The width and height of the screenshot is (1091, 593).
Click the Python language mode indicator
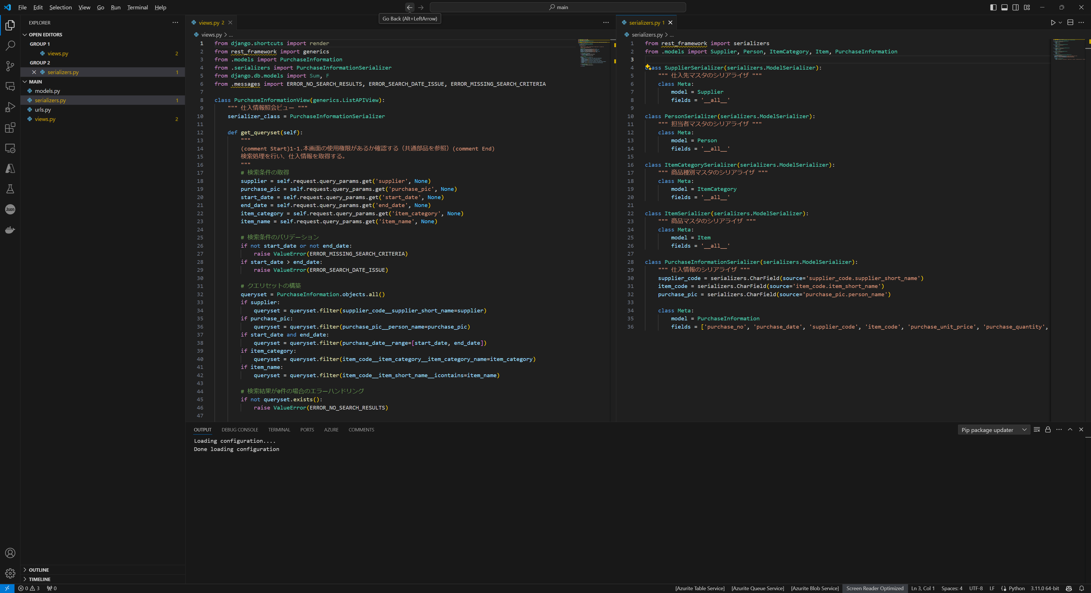(x=1016, y=588)
